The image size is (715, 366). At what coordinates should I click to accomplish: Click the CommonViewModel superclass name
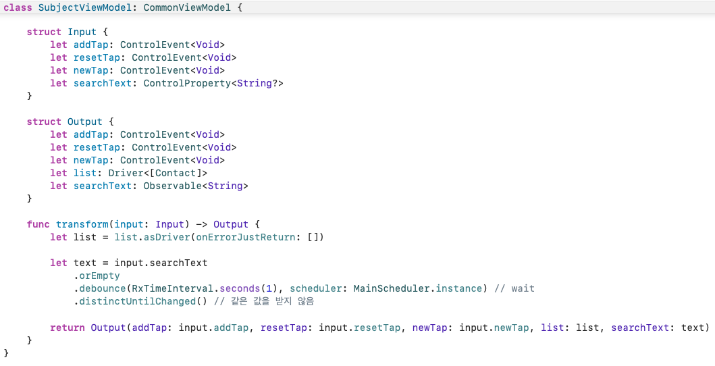pos(188,7)
